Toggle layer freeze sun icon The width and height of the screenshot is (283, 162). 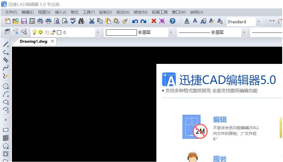tap(41, 32)
